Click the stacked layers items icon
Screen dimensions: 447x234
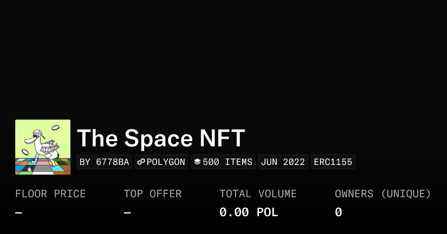(x=197, y=162)
